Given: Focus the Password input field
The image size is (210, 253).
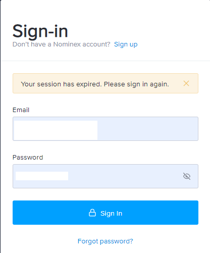Looking at the screenshot, I should pyautogui.click(x=106, y=176).
